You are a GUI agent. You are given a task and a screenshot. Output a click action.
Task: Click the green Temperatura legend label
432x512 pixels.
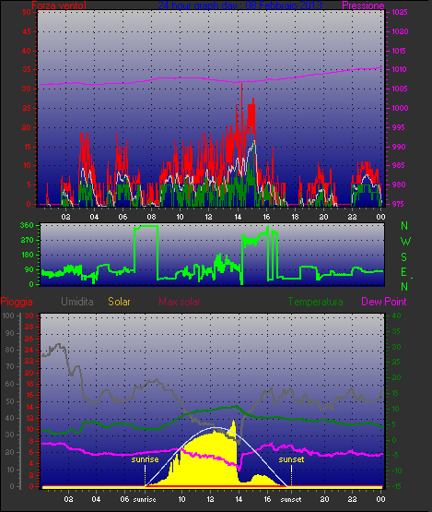point(315,302)
